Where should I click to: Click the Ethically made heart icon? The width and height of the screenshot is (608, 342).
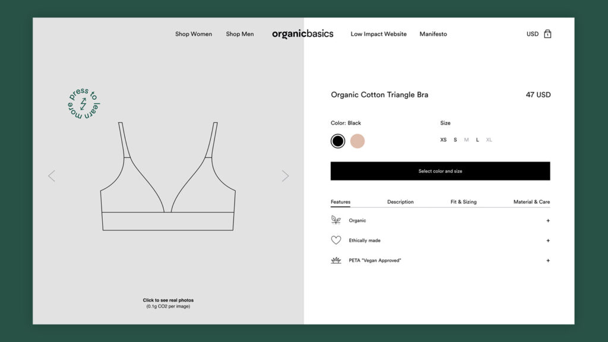[x=336, y=240]
